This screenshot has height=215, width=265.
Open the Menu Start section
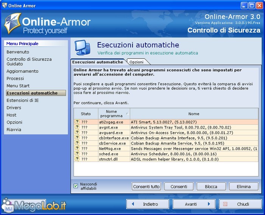click(18, 86)
